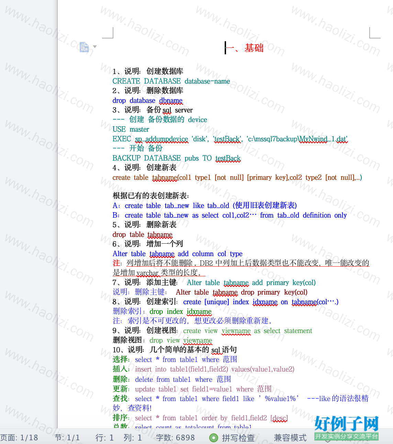Open the dropdown arrow next to the document icon
Screen dimensions: 393x444
point(95,47)
